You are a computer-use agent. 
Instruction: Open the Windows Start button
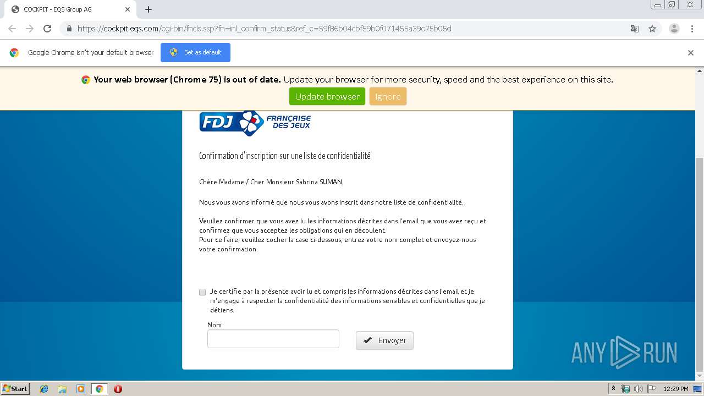point(15,388)
